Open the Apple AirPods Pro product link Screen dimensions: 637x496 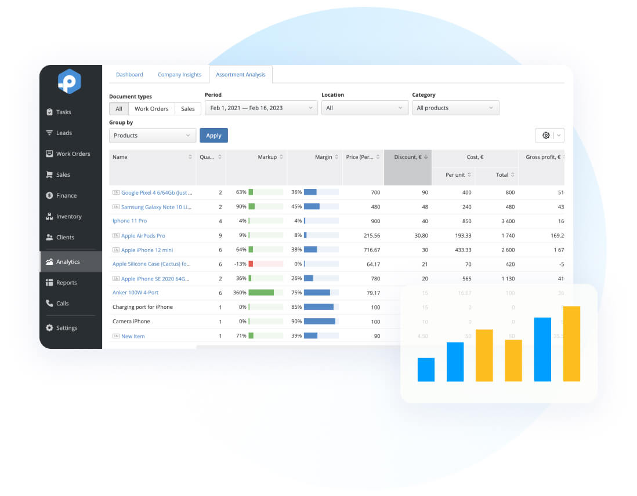(x=143, y=236)
